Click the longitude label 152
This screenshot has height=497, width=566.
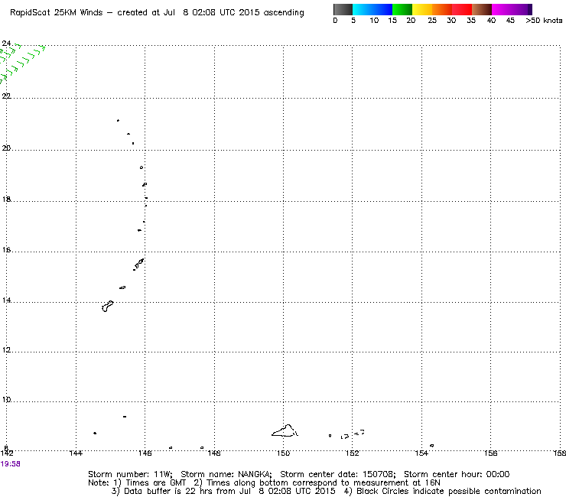[353, 453]
